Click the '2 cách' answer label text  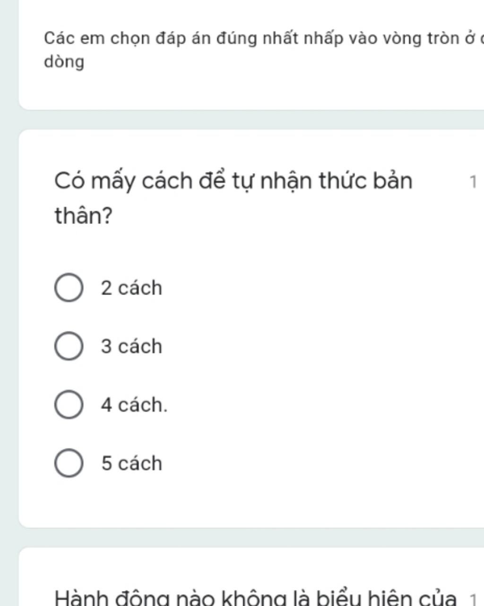tap(131, 288)
